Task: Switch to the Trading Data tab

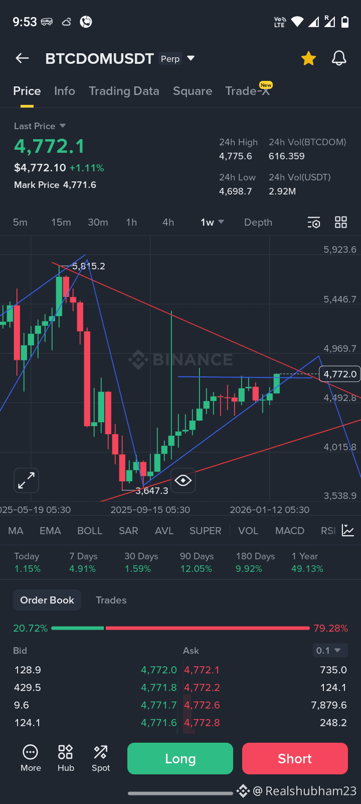Action: (124, 91)
